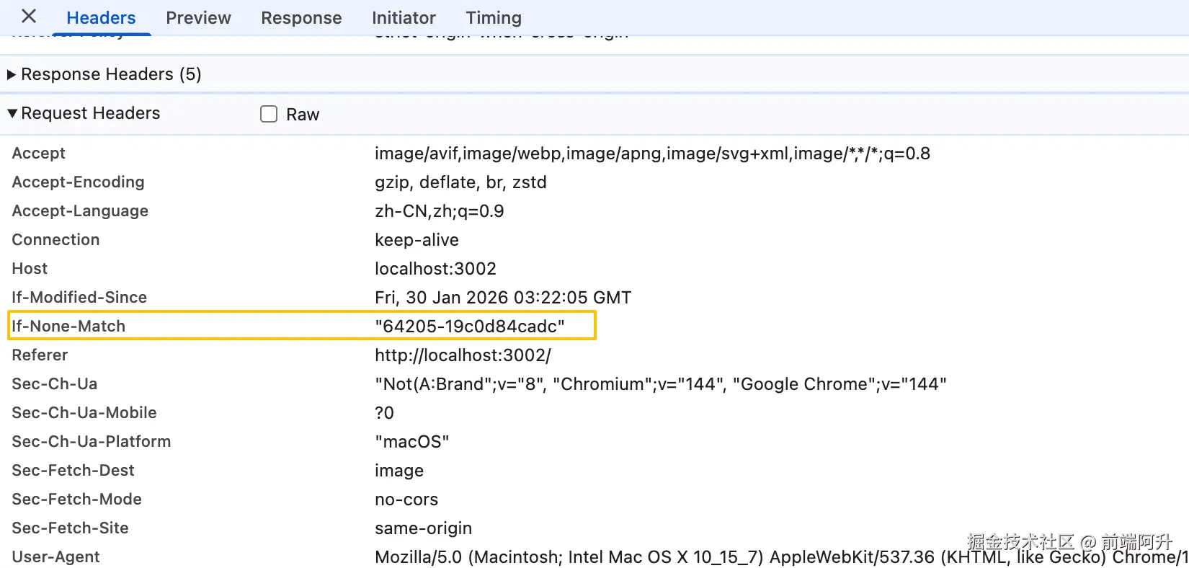The image size is (1189, 568).
Task: Click the If-None-Match header name
Action: (x=68, y=326)
